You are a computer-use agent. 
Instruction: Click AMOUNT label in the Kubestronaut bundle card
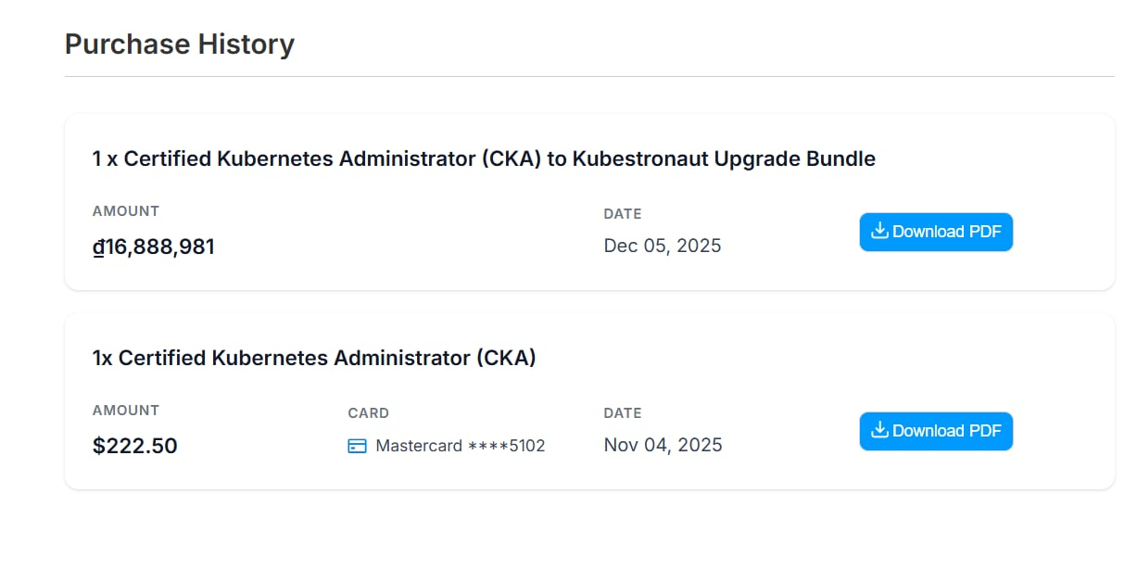coord(126,211)
